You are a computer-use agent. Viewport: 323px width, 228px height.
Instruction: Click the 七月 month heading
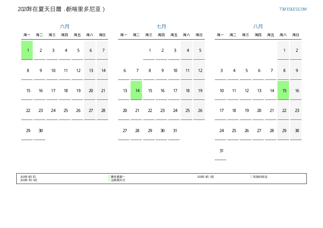(161, 26)
